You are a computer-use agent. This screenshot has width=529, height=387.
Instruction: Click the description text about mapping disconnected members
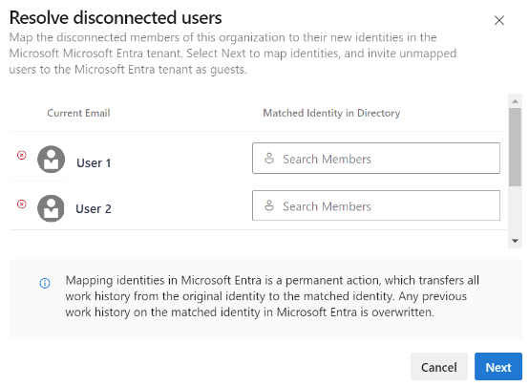coord(233,54)
